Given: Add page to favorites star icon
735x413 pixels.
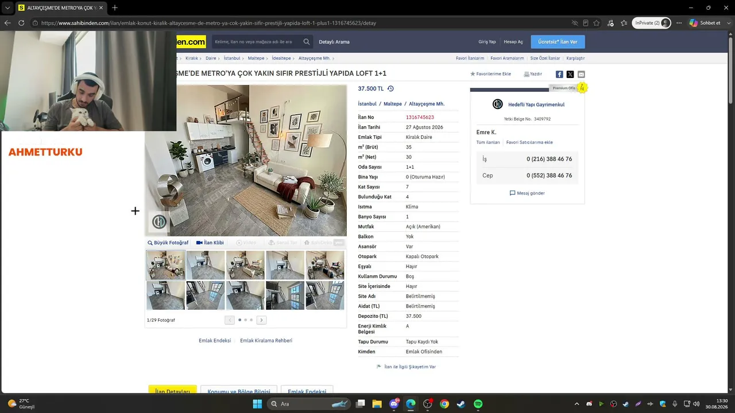Looking at the screenshot, I should 597,23.
